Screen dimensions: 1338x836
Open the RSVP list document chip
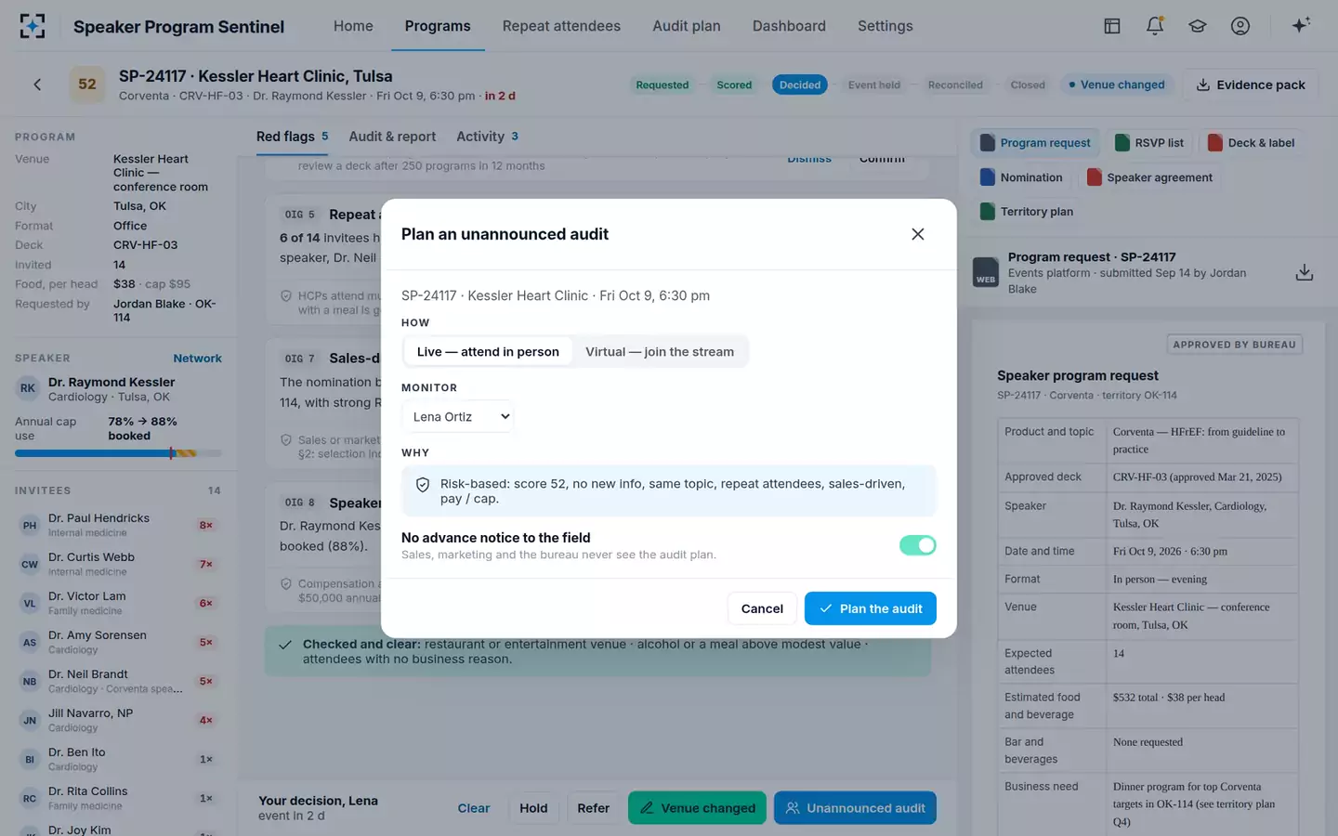(x=1149, y=143)
